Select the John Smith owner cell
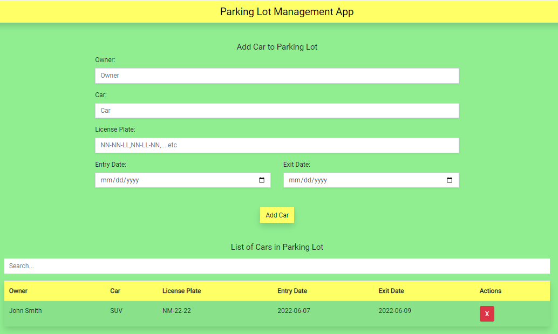The image size is (558, 334). [25, 311]
